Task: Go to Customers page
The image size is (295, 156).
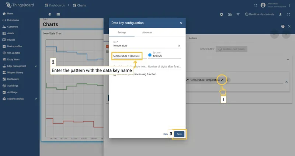Action: (x=13, y=27)
